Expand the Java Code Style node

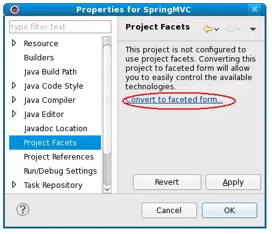(x=14, y=86)
